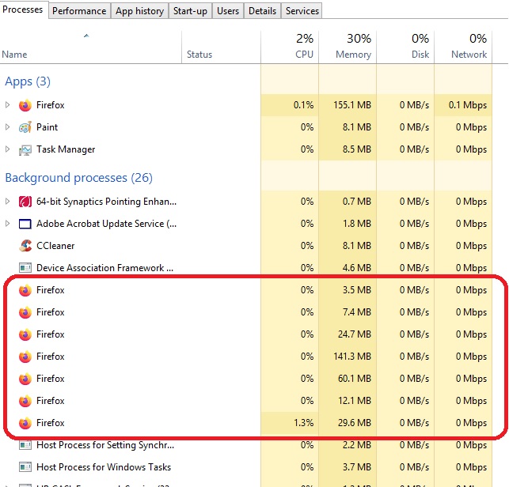Click the icon of Firefox using 12.1 MB

click(x=25, y=401)
